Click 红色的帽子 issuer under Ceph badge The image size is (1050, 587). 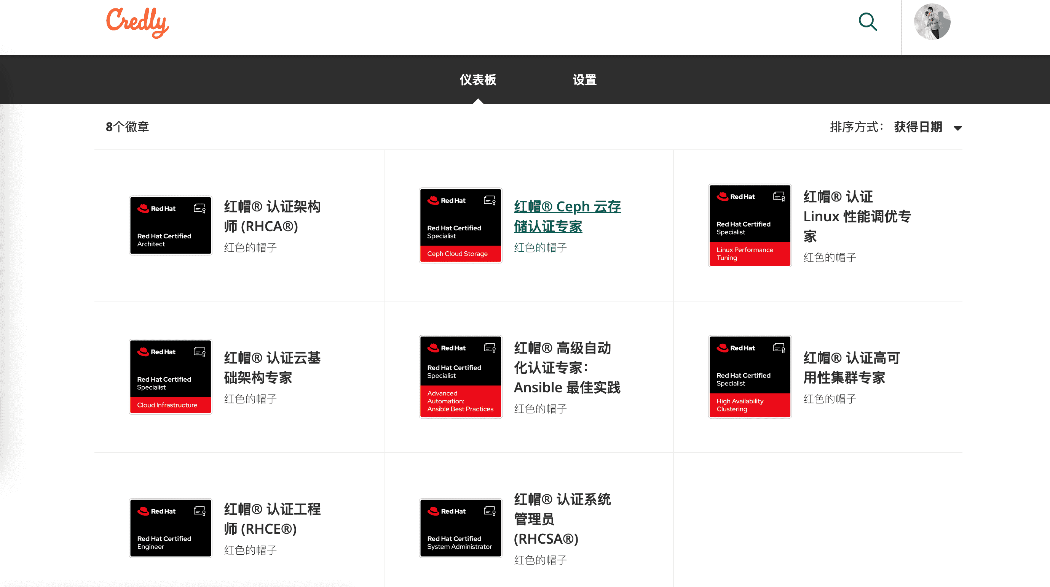point(540,247)
